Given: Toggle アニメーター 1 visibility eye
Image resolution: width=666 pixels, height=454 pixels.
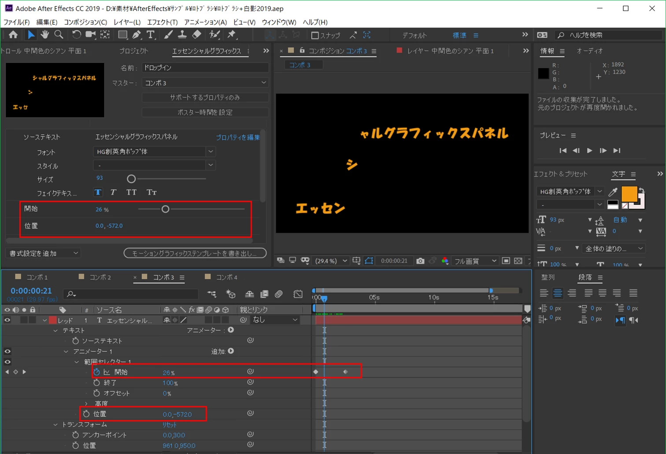Looking at the screenshot, I should [7, 351].
